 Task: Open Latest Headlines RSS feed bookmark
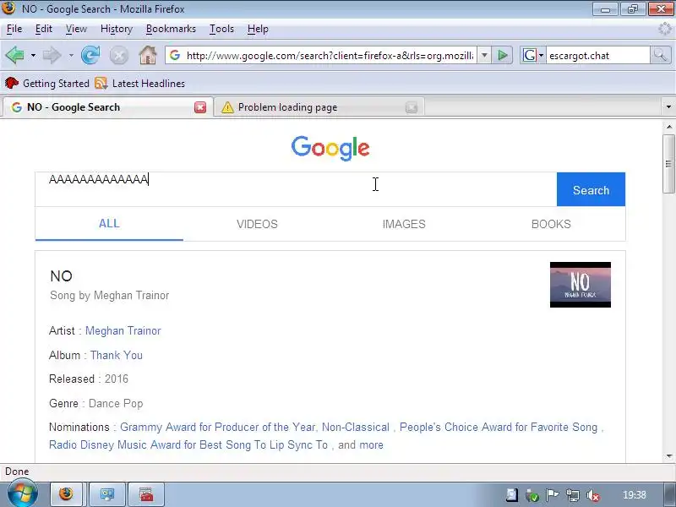click(x=140, y=83)
